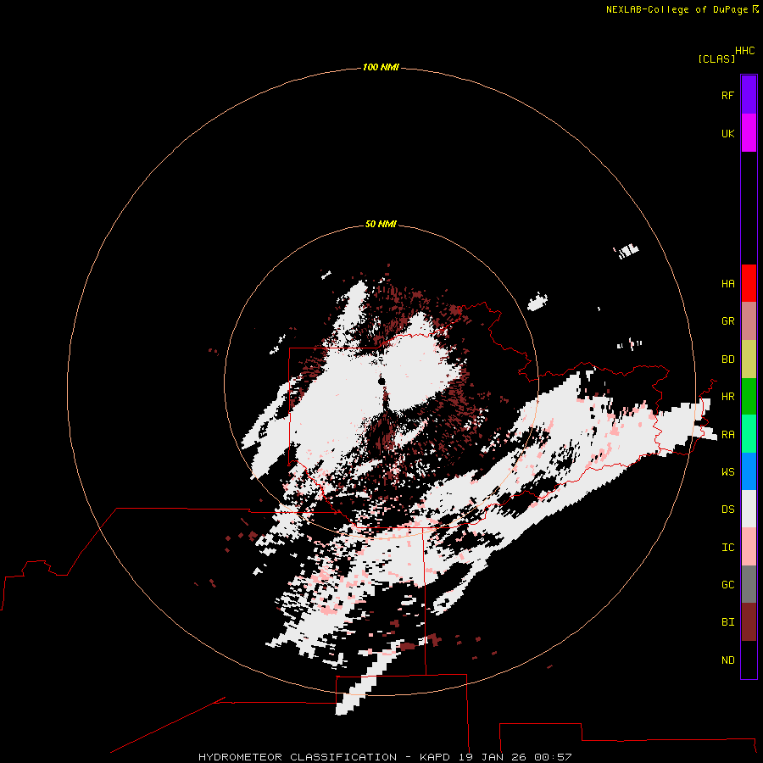Select the GR graupel color swatch

(749, 321)
